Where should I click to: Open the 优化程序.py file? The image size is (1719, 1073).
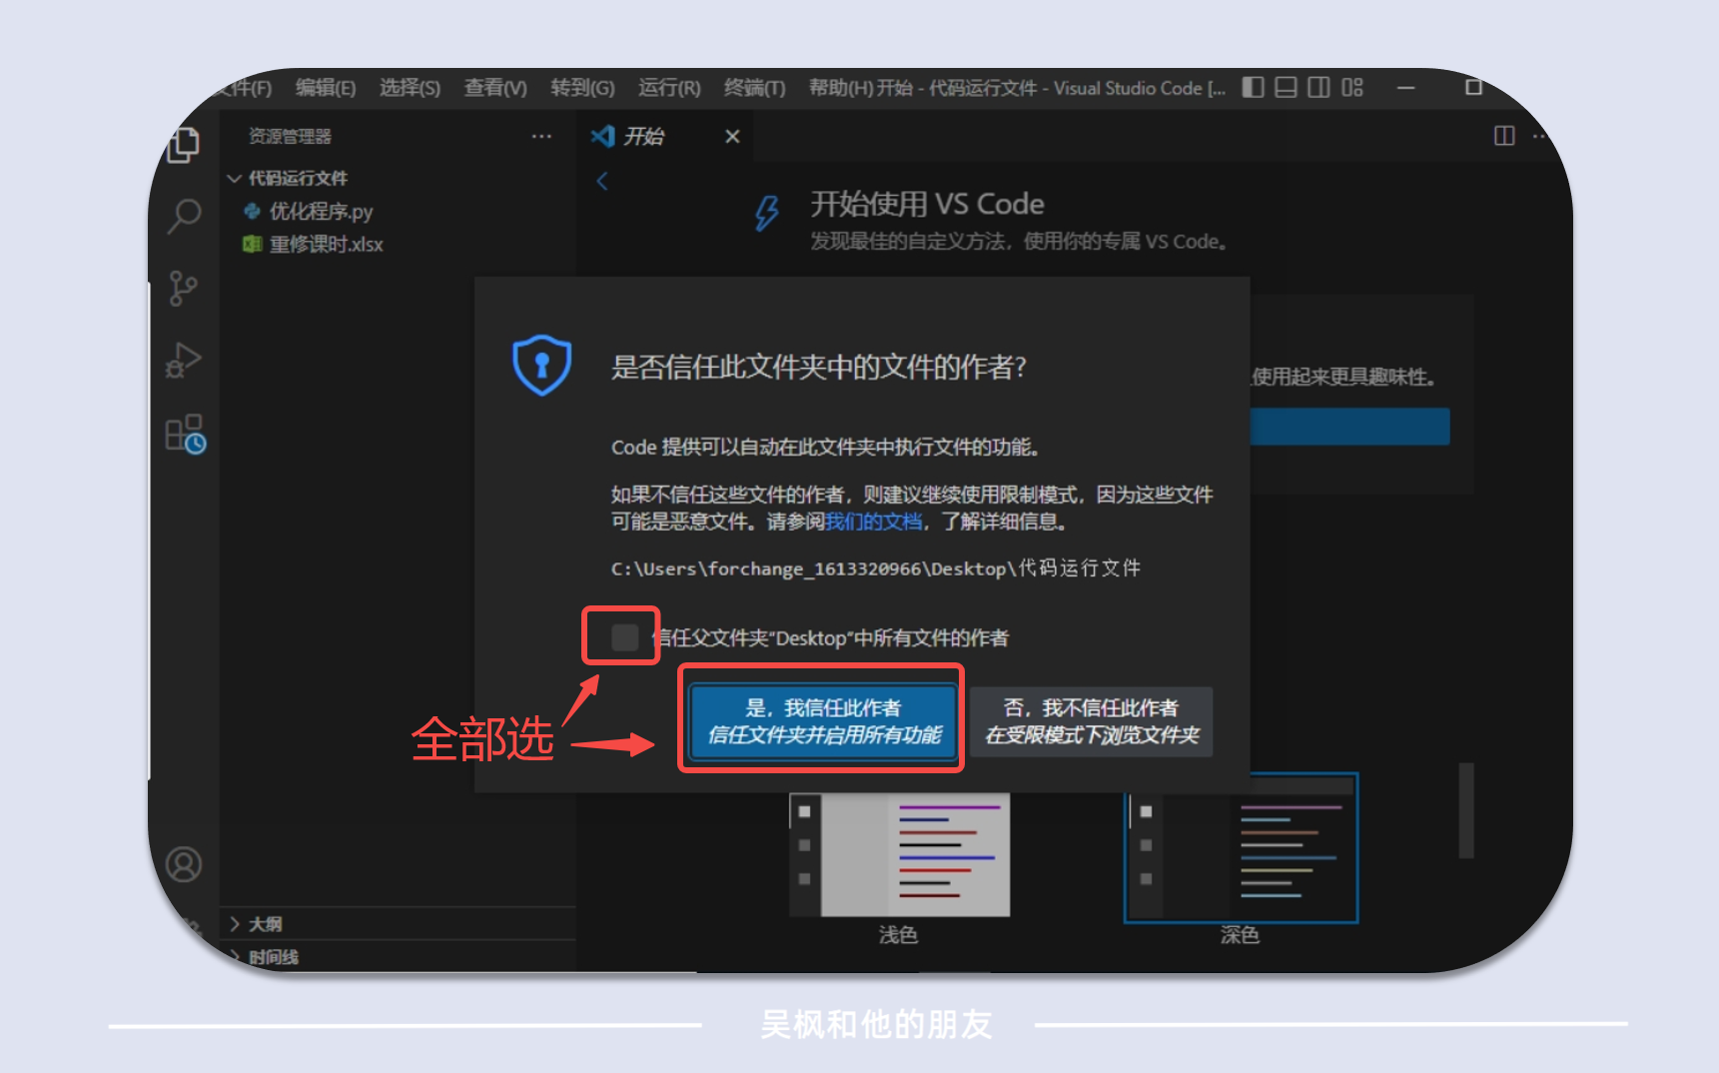click(x=320, y=212)
